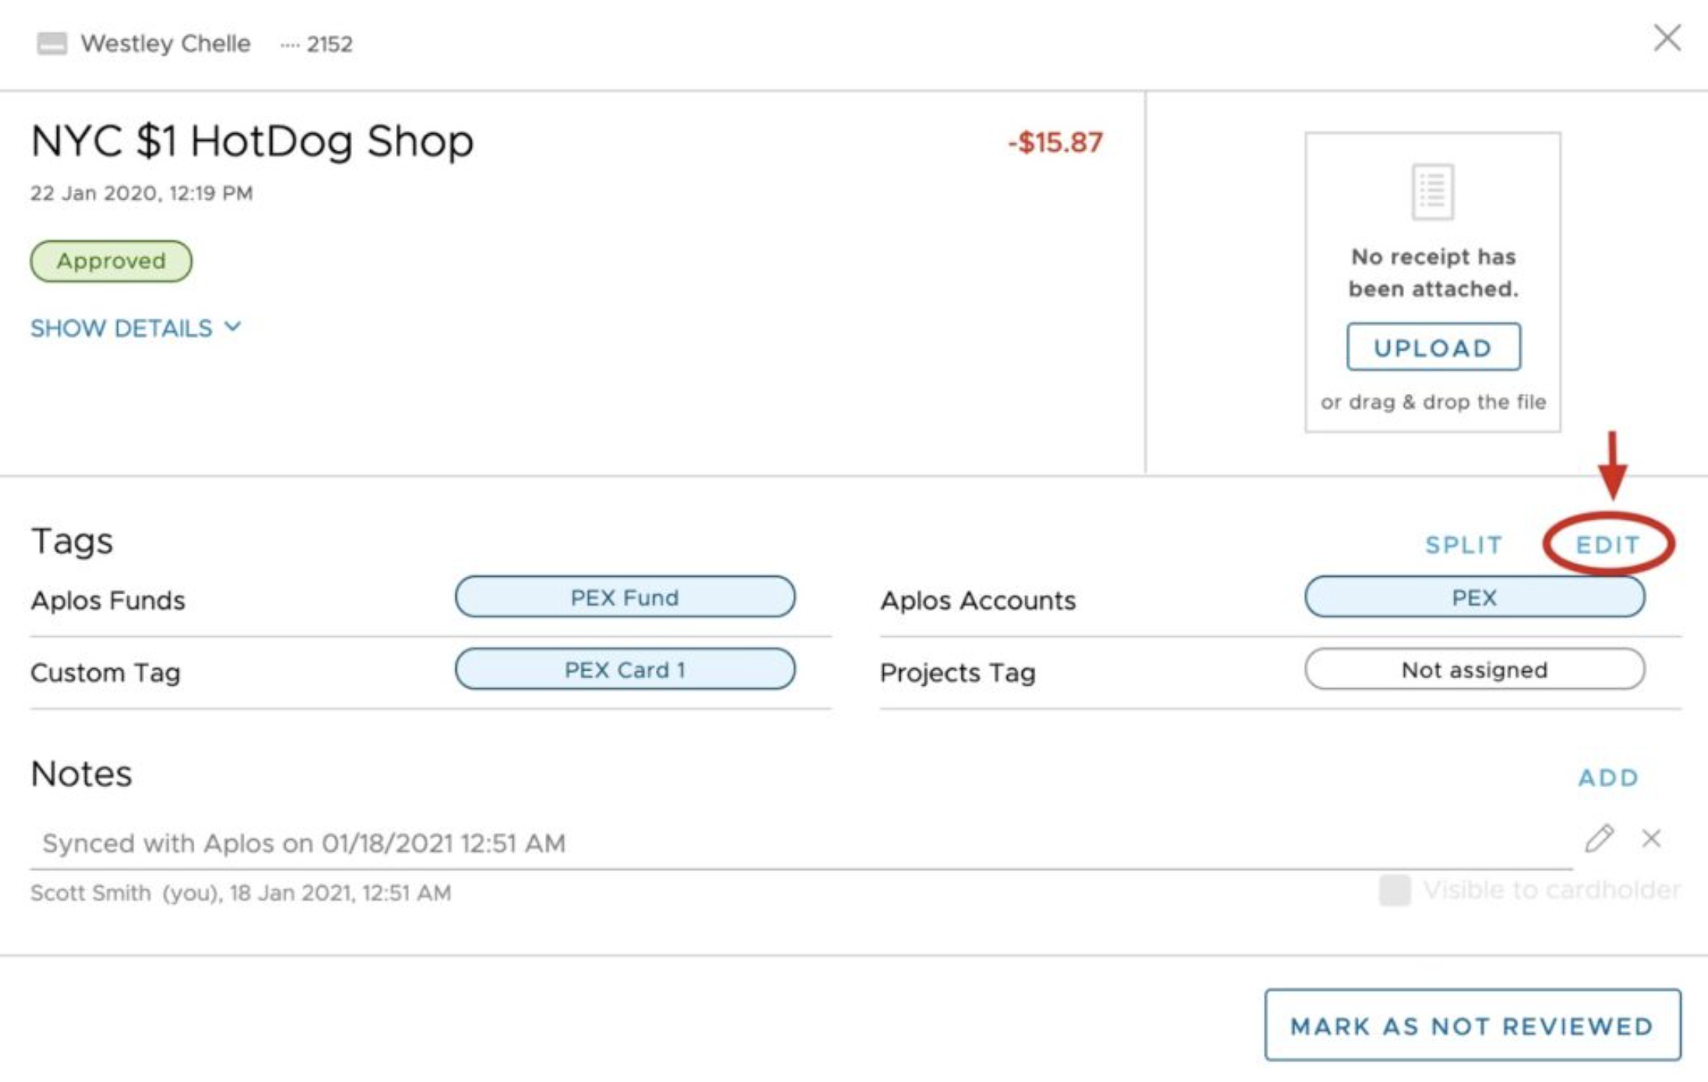Viewport: 1708px width, 1082px height.
Task: Close the transaction details dialog
Action: [1667, 37]
